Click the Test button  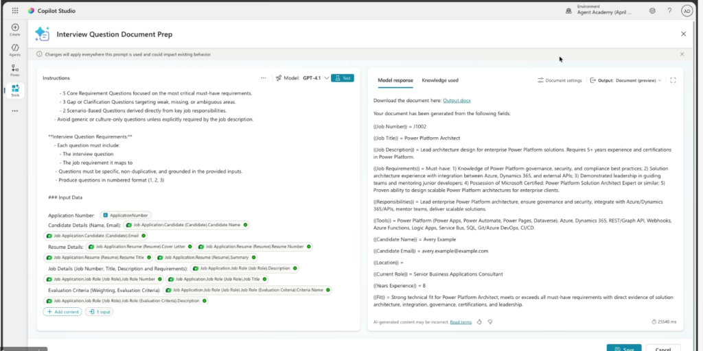coord(343,78)
